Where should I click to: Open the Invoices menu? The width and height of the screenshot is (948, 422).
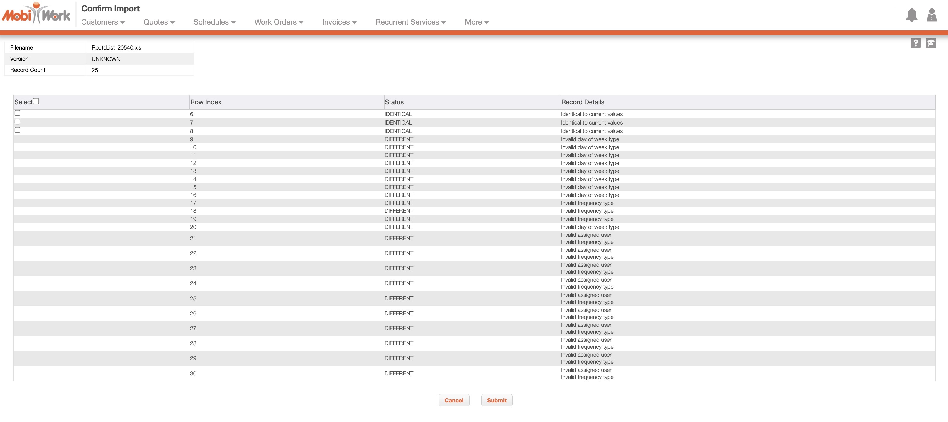pos(339,22)
